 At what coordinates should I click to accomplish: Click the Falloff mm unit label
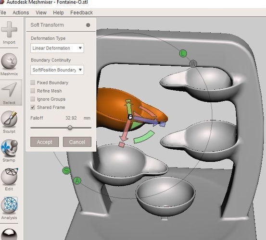(x=87, y=118)
